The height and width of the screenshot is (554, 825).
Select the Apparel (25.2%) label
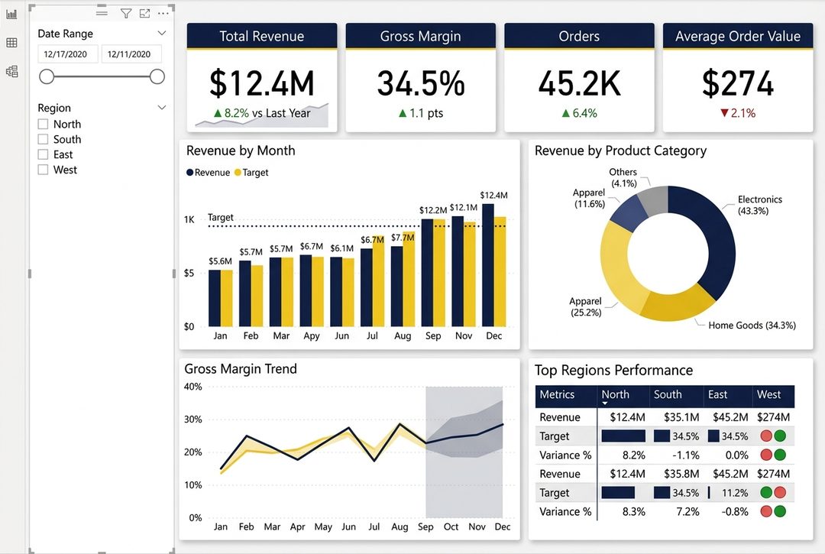586,306
